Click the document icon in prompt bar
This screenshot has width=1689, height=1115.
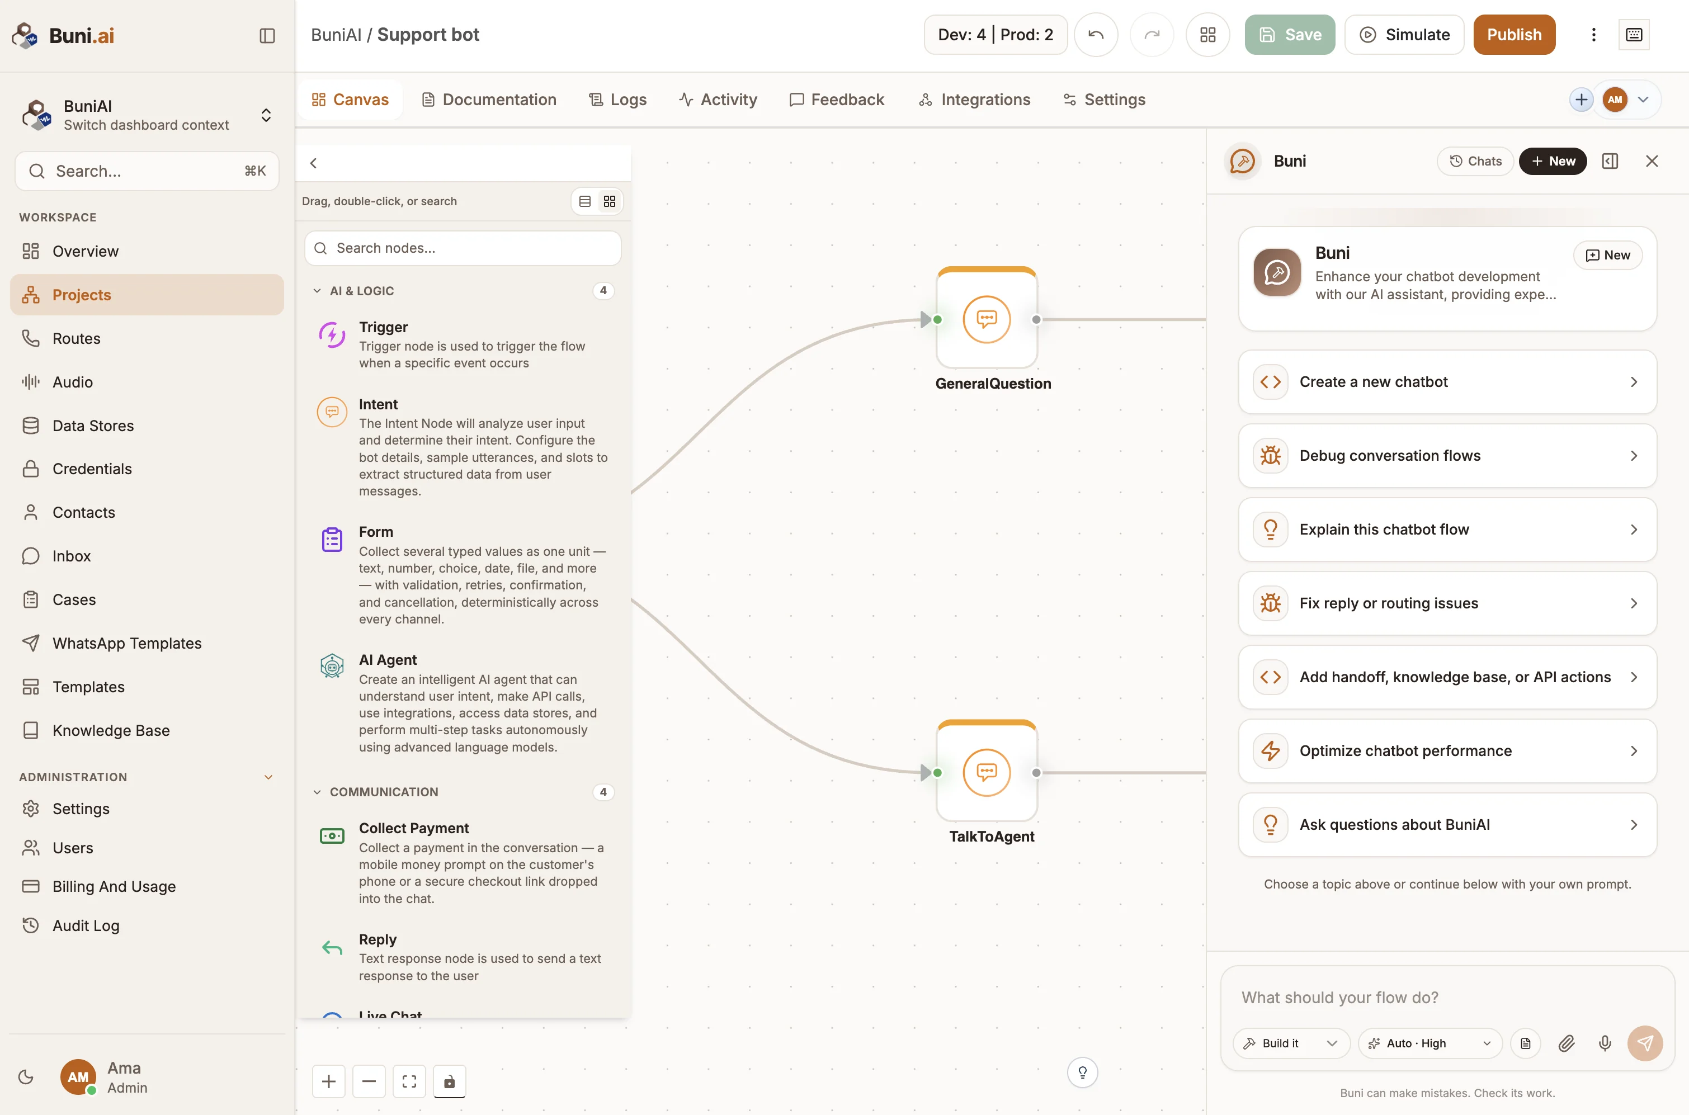click(x=1526, y=1043)
